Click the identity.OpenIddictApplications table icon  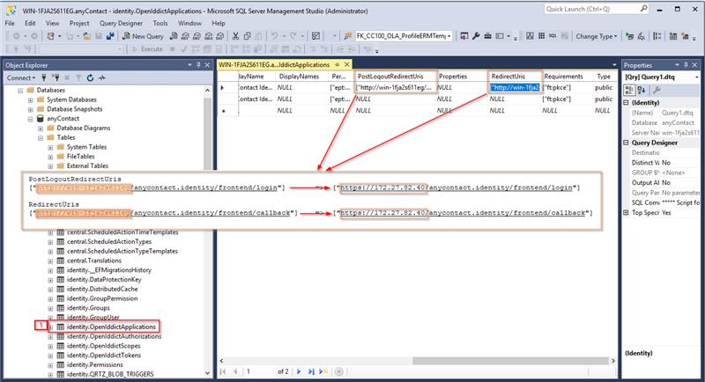tap(59, 327)
